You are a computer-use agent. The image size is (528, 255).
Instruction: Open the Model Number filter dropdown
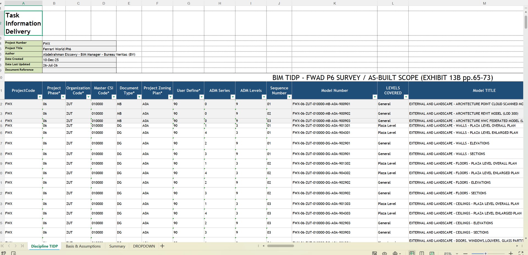pos(375,97)
